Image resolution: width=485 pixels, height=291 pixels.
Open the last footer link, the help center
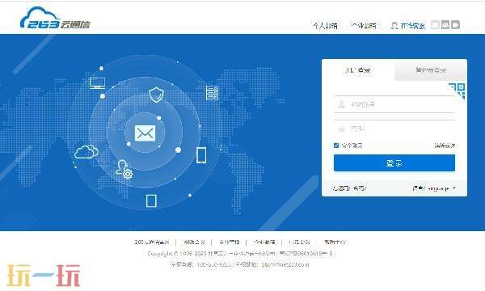tap(335, 242)
